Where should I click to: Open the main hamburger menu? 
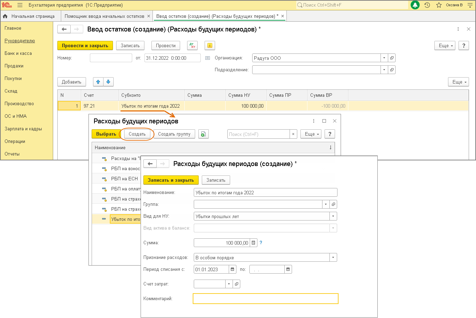20,5
